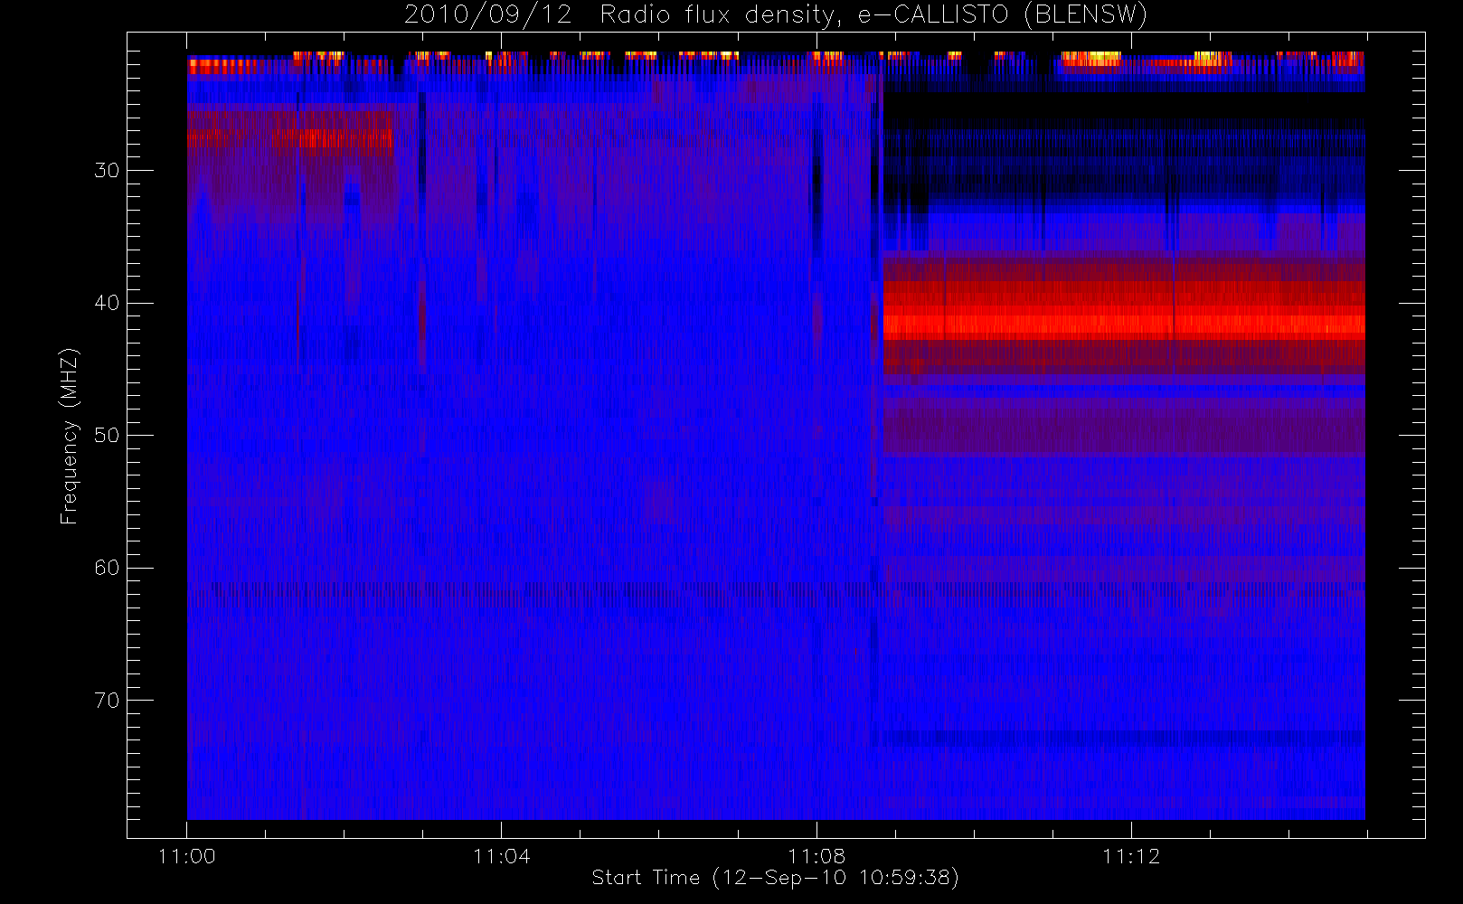The image size is (1463, 904).
Task: Click the red patch near 28 MHz at 11:01
Action: click(333, 139)
